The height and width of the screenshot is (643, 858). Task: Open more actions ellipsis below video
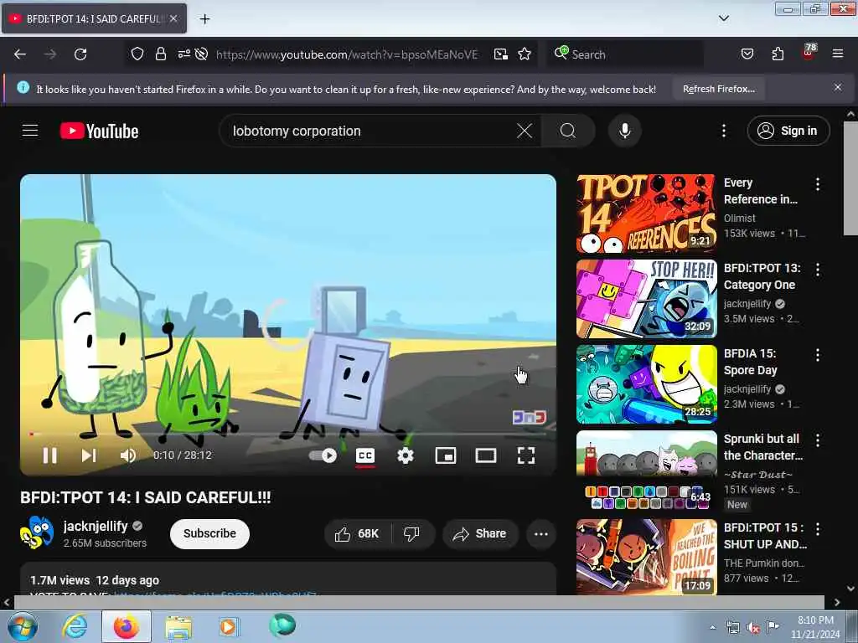pos(541,533)
